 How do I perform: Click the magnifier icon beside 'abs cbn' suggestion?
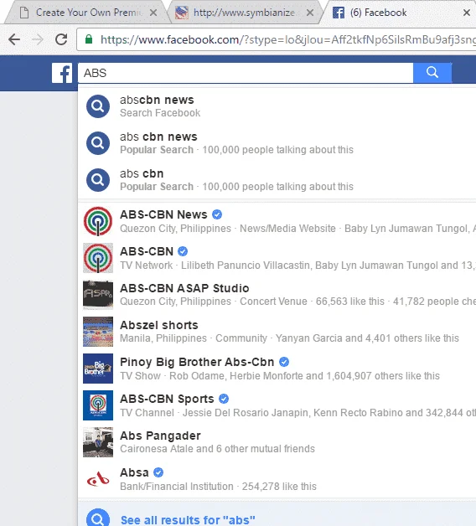click(98, 180)
